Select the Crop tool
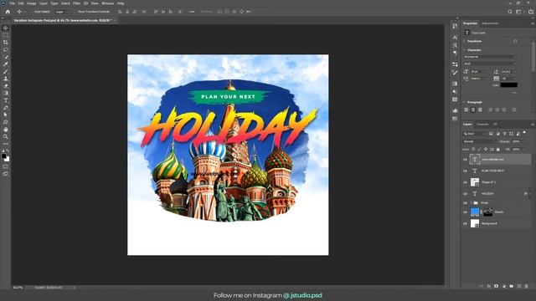 [6, 43]
